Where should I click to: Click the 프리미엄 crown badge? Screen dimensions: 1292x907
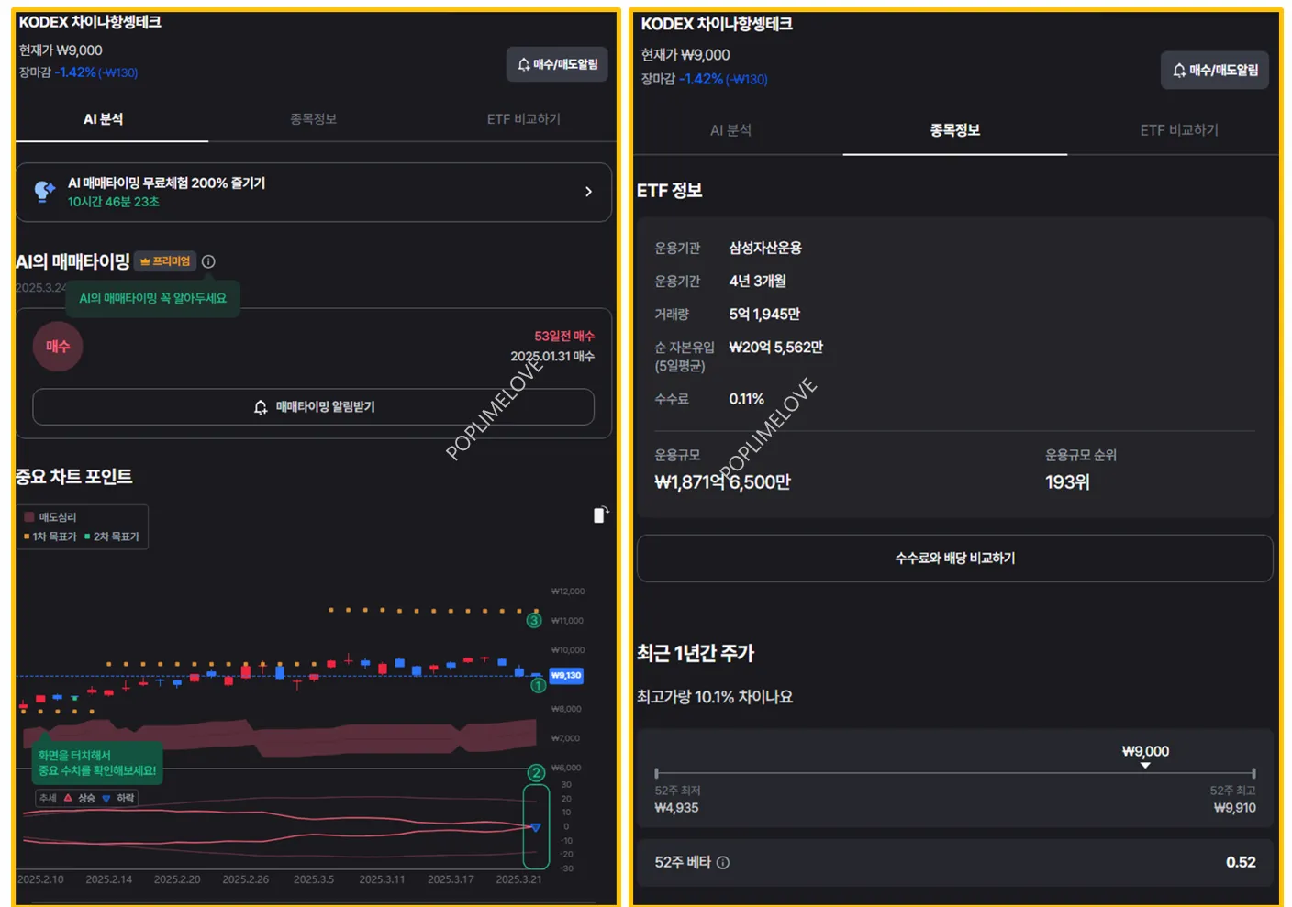tap(165, 261)
